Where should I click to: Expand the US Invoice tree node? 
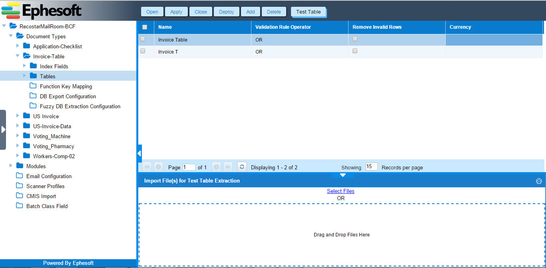[18, 116]
